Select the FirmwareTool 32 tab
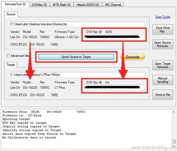Image resolution: width=177 pixels, height=151 pixels. point(15,4)
